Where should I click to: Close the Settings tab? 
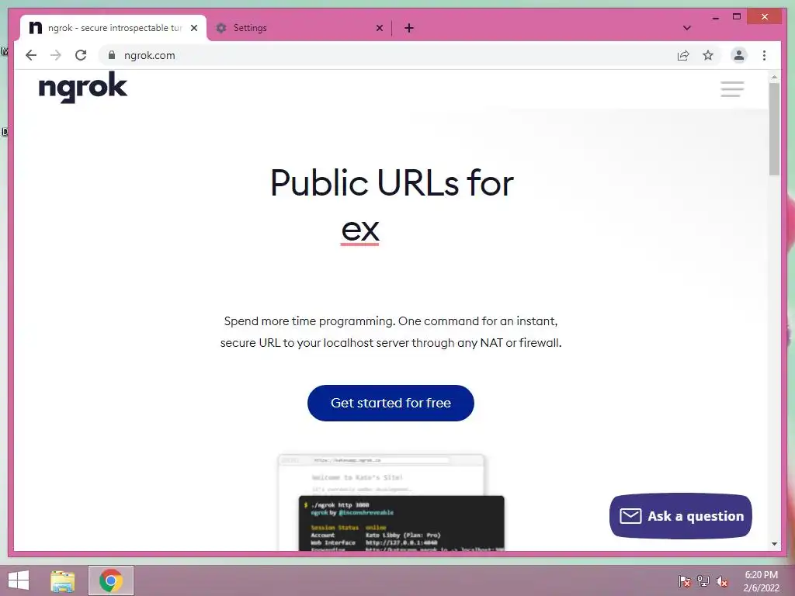tap(379, 28)
